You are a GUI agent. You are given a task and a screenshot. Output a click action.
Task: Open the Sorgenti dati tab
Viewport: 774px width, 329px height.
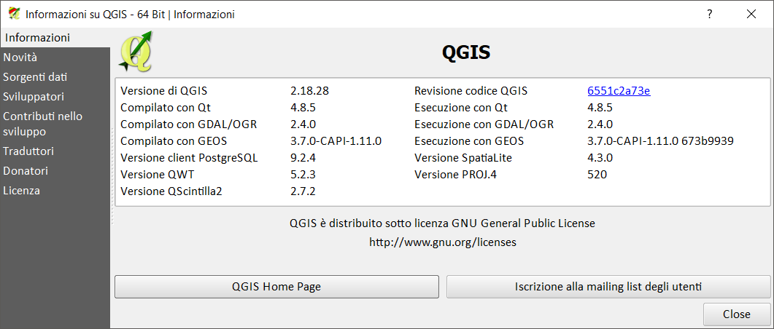pyautogui.click(x=35, y=76)
